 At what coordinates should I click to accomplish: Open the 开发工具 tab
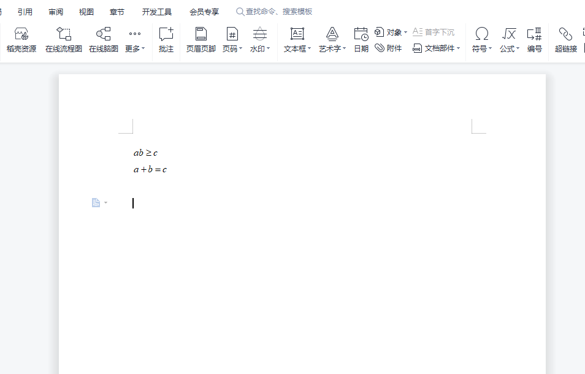click(157, 12)
